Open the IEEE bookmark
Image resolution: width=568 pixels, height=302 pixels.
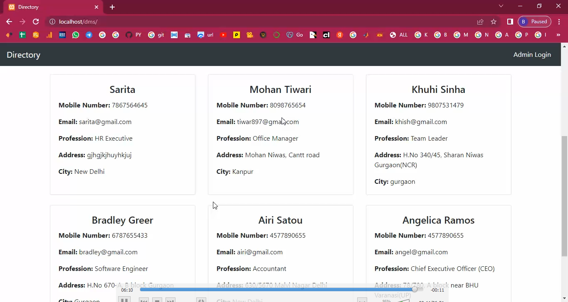pyautogui.click(x=62, y=35)
